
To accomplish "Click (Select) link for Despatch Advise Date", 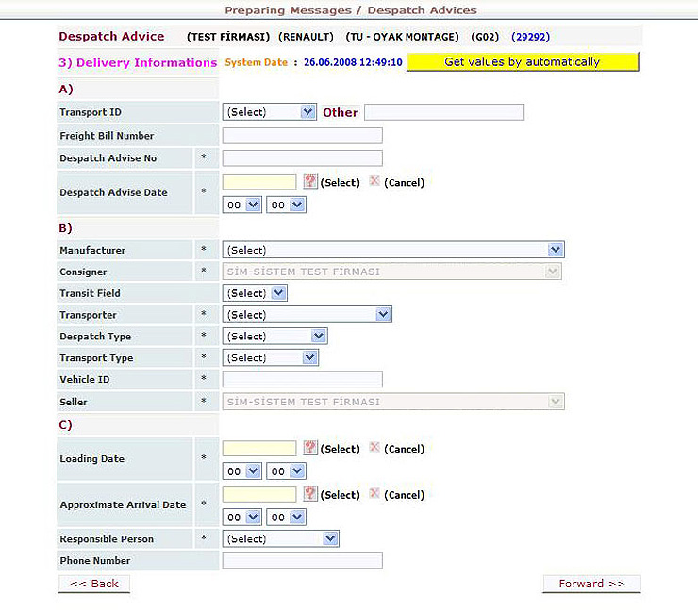I will pos(341,182).
